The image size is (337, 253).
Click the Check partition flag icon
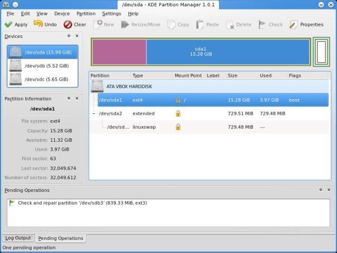pyautogui.click(x=262, y=25)
